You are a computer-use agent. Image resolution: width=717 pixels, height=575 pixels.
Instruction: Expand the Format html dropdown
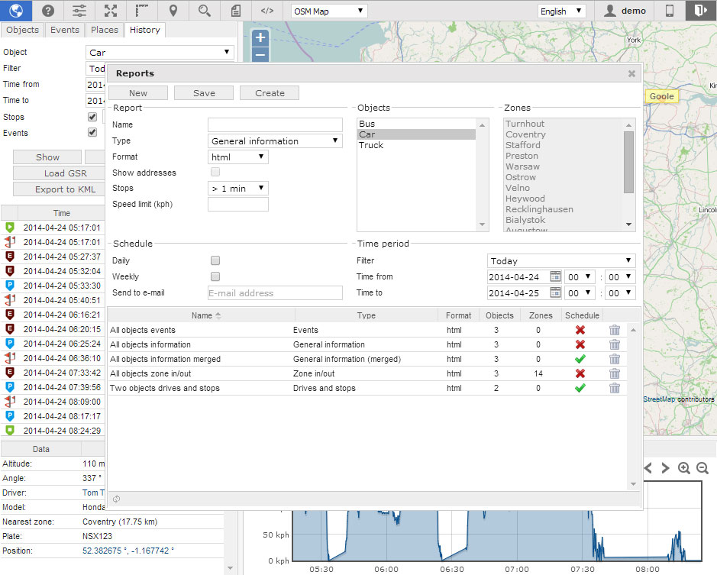point(238,157)
